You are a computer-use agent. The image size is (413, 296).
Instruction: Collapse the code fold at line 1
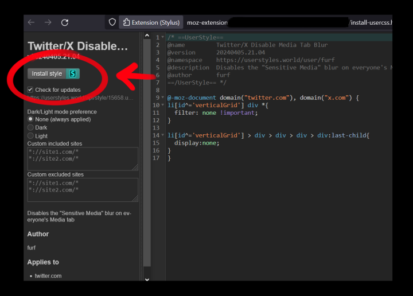click(163, 37)
